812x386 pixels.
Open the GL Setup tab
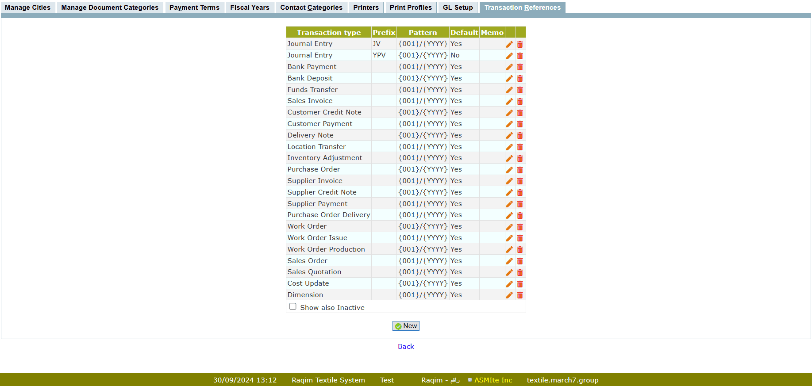[x=458, y=8]
